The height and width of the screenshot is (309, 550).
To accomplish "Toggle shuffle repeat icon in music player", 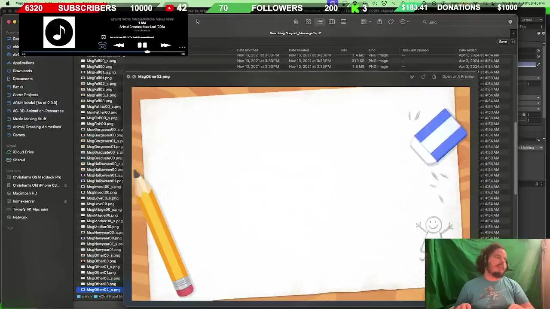I will (x=102, y=45).
